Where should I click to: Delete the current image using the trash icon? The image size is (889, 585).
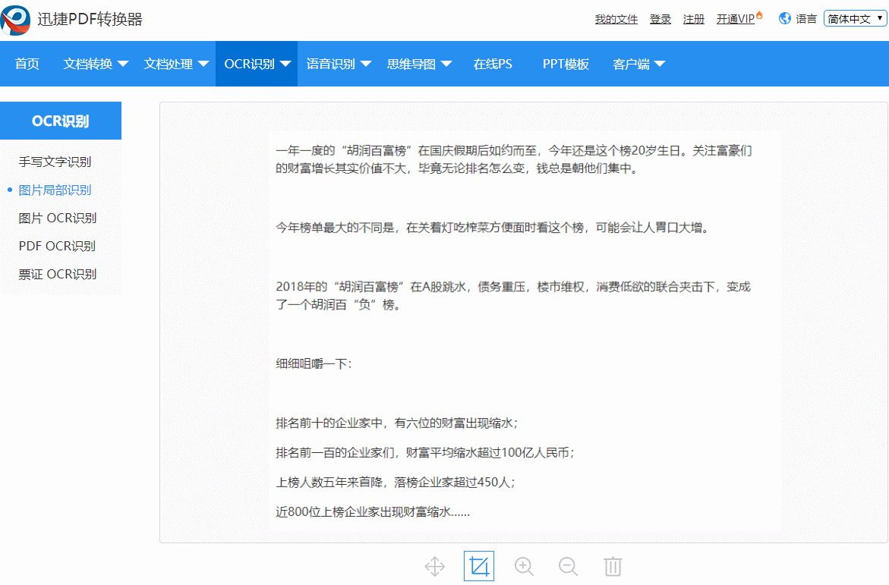pyautogui.click(x=613, y=566)
